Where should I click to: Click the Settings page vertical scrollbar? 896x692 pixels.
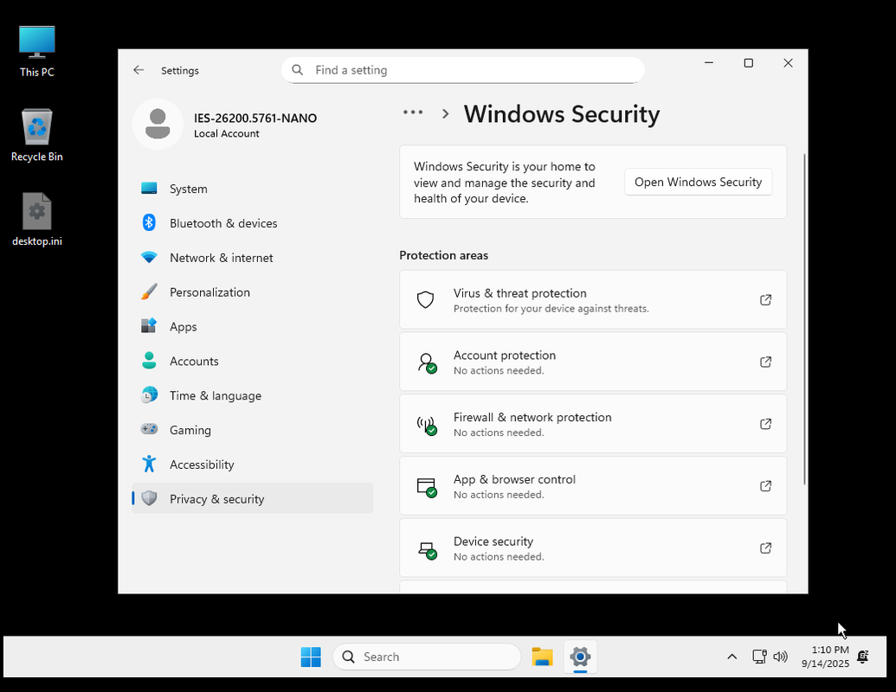(804, 320)
